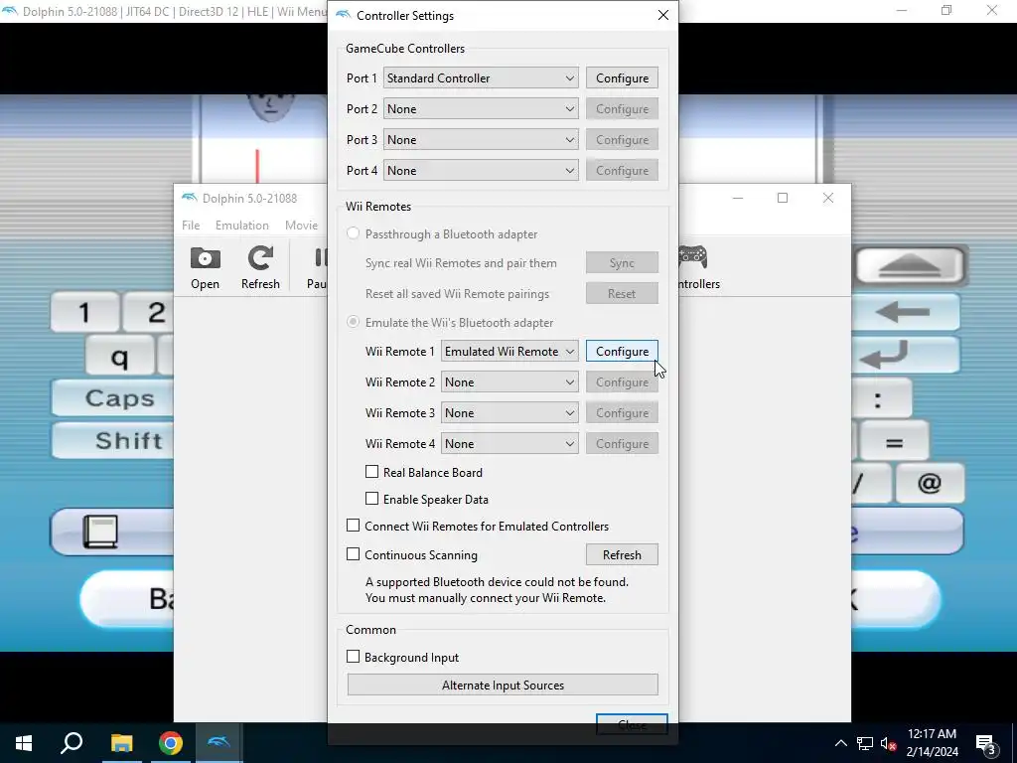Image resolution: width=1017 pixels, height=763 pixels.
Task: Click the muted volume tray icon
Action: point(888,743)
